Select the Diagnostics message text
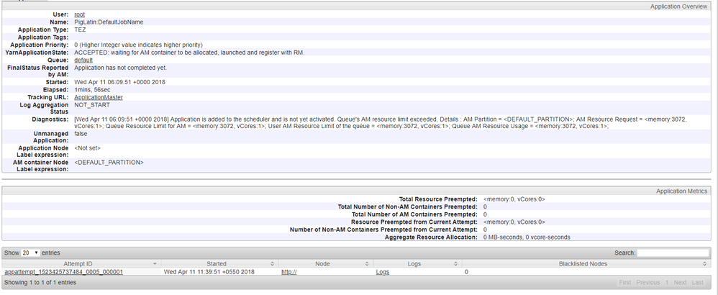This screenshot has height=295, width=718. pos(380,123)
